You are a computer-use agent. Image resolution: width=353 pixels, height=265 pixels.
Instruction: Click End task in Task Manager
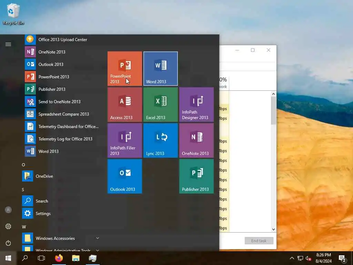click(259, 241)
